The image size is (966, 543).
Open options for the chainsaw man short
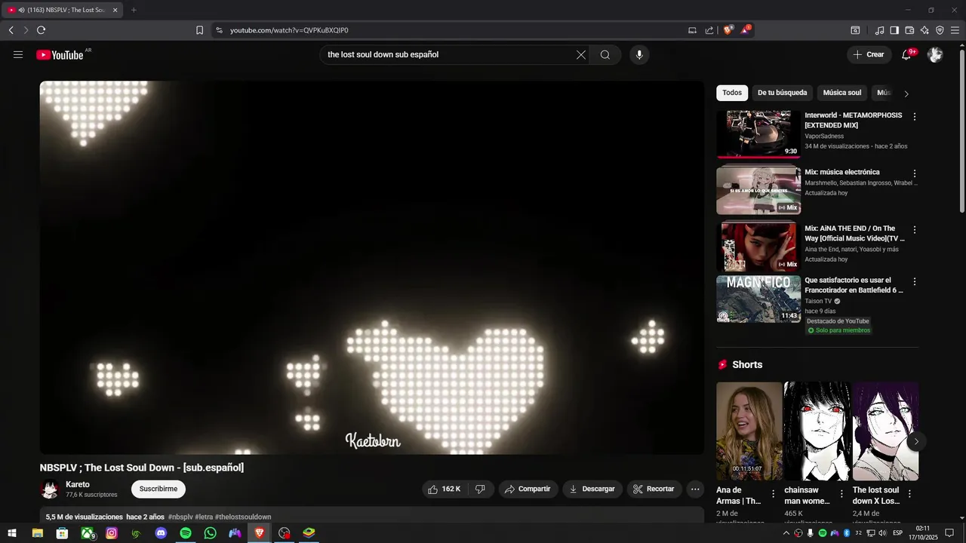click(841, 494)
